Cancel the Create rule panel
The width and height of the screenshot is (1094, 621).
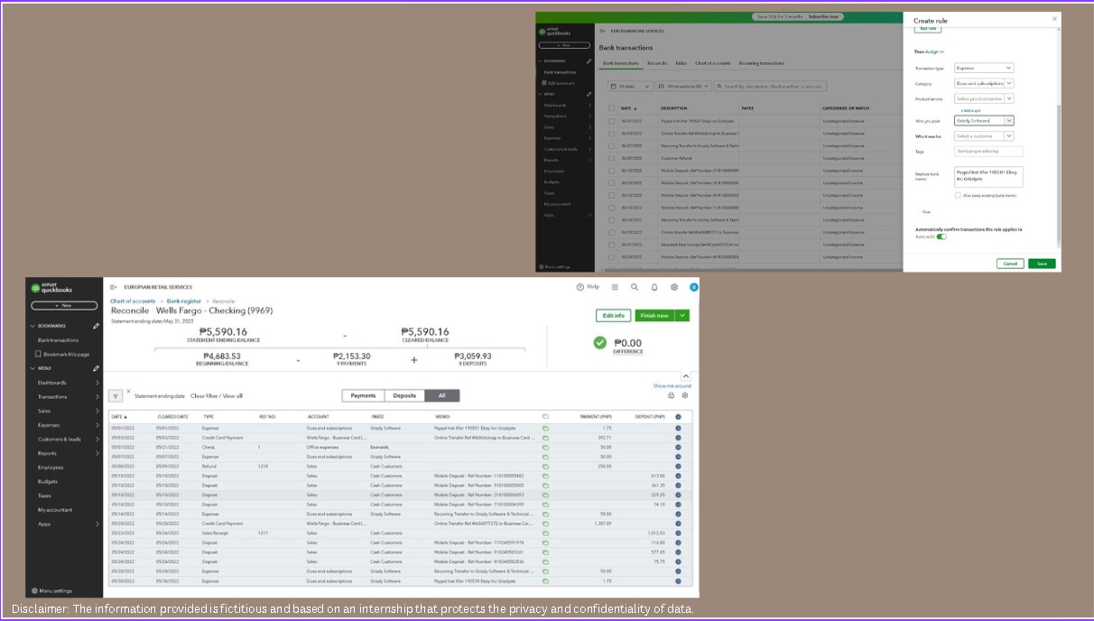1010,264
